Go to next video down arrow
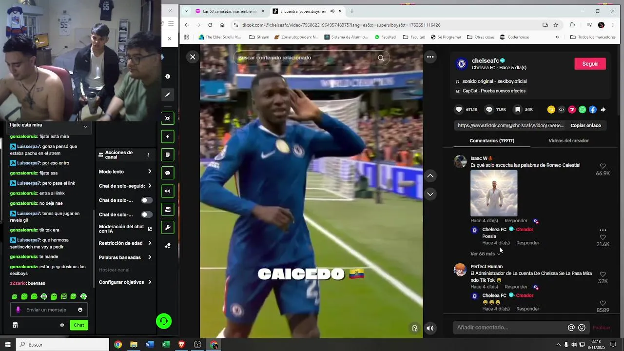 pyautogui.click(x=430, y=194)
